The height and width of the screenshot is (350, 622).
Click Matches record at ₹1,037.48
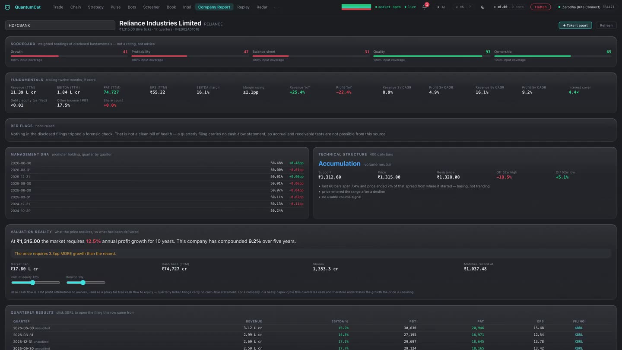[x=475, y=269]
